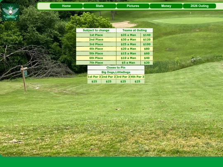Click the '$35 a Man' cell
The width and height of the screenshot is (223, 167).
[x=128, y=35]
